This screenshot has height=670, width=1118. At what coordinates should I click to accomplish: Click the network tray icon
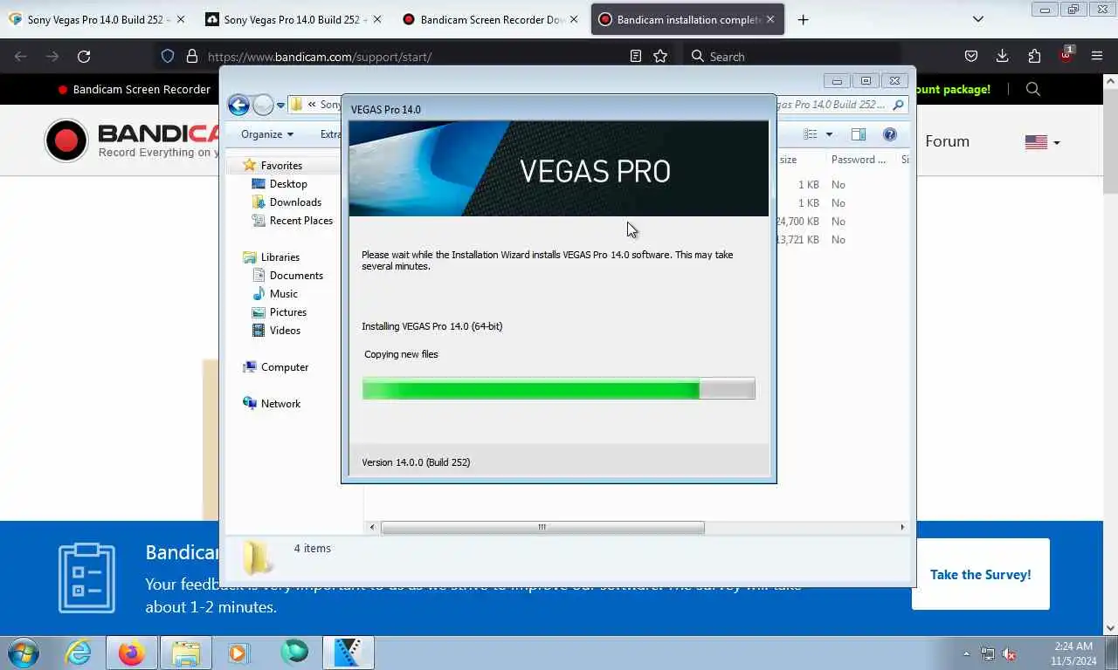(x=988, y=653)
